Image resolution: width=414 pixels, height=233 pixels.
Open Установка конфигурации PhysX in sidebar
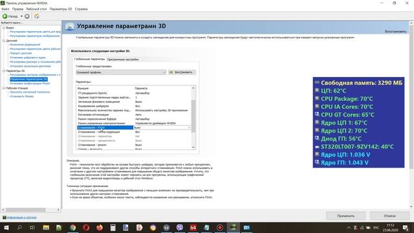[x=30, y=83]
